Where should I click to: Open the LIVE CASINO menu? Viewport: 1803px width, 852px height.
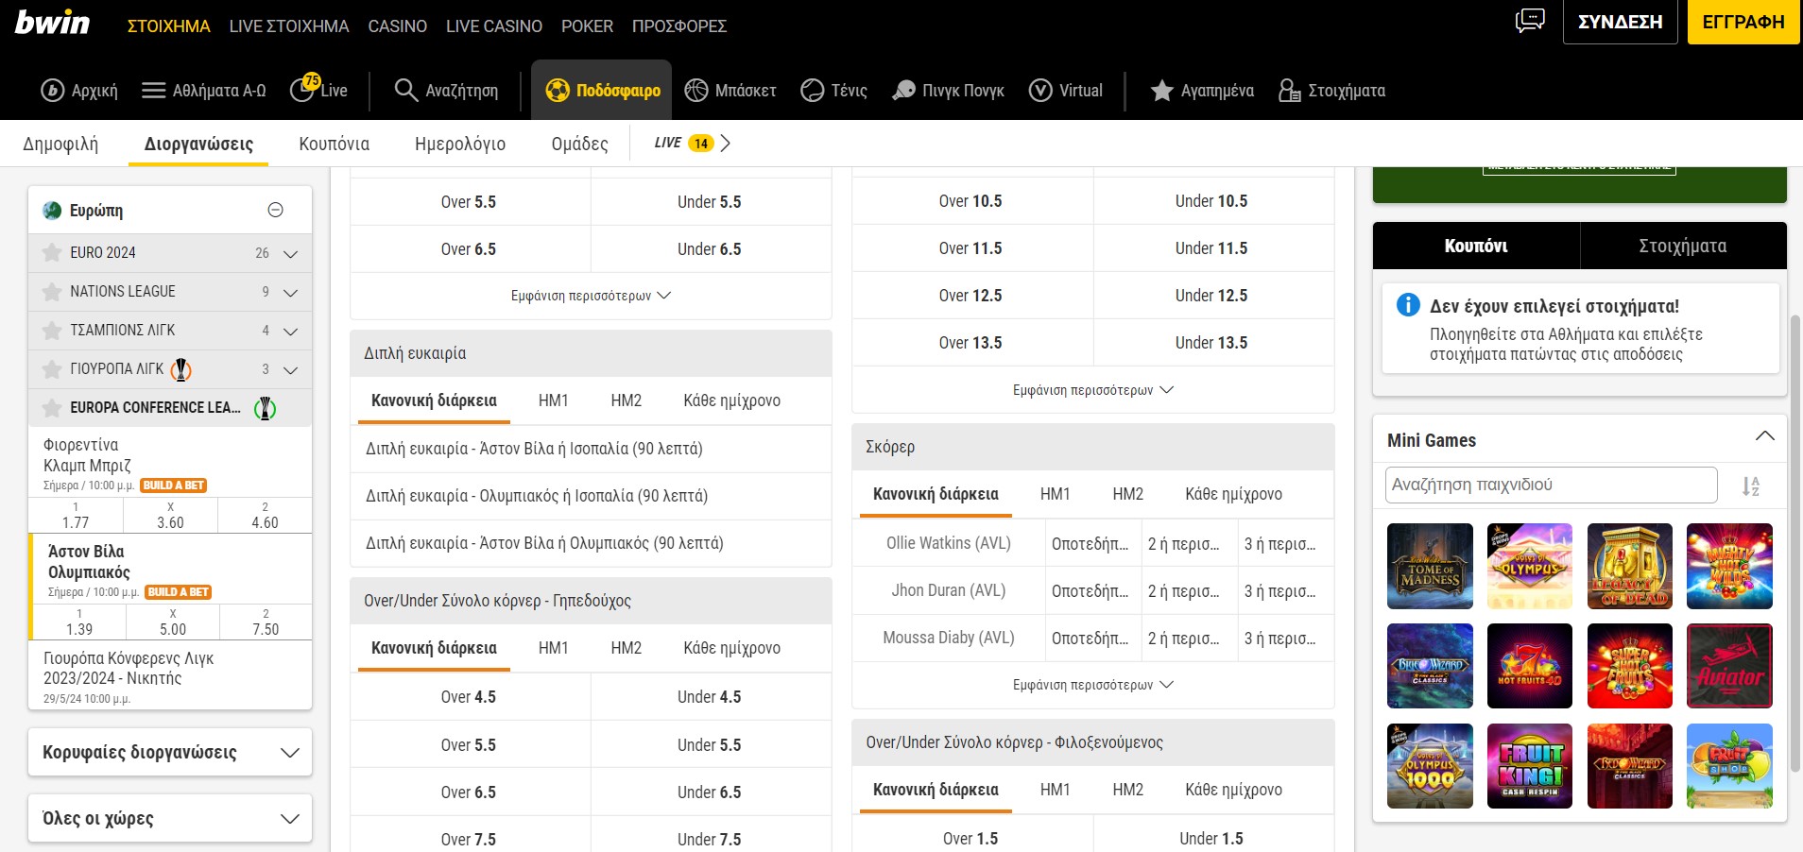pos(493,26)
